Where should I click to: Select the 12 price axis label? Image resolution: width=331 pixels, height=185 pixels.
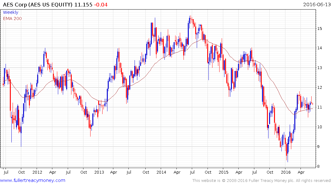[x=320, y=87]
